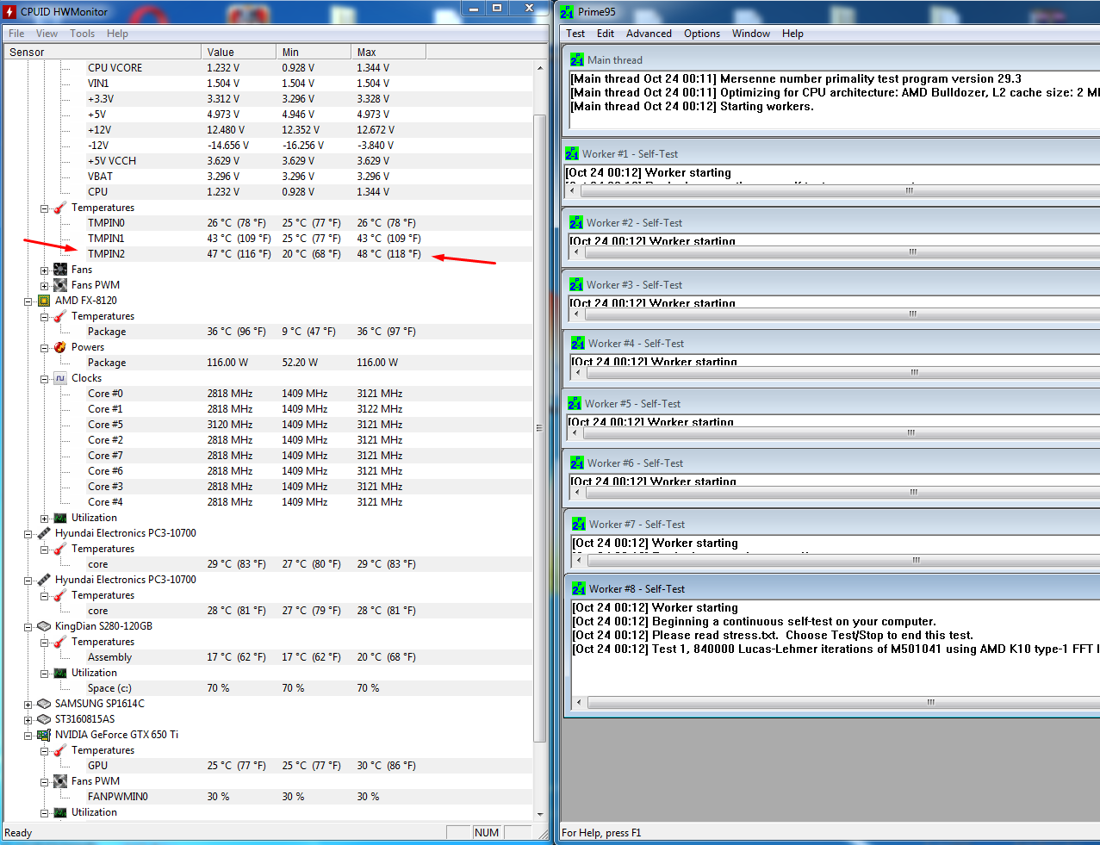The height and width of the screenshot is (845, 1100).
Task: Click the first Hyundai Electronics PC3-10700 memory icon
Action: point(44,533)
